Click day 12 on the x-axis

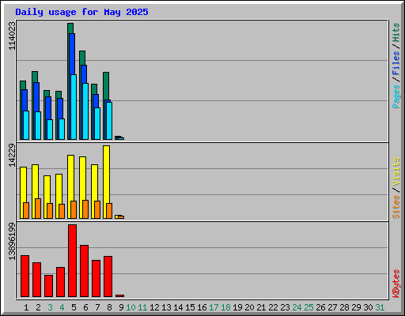(154, 307)
